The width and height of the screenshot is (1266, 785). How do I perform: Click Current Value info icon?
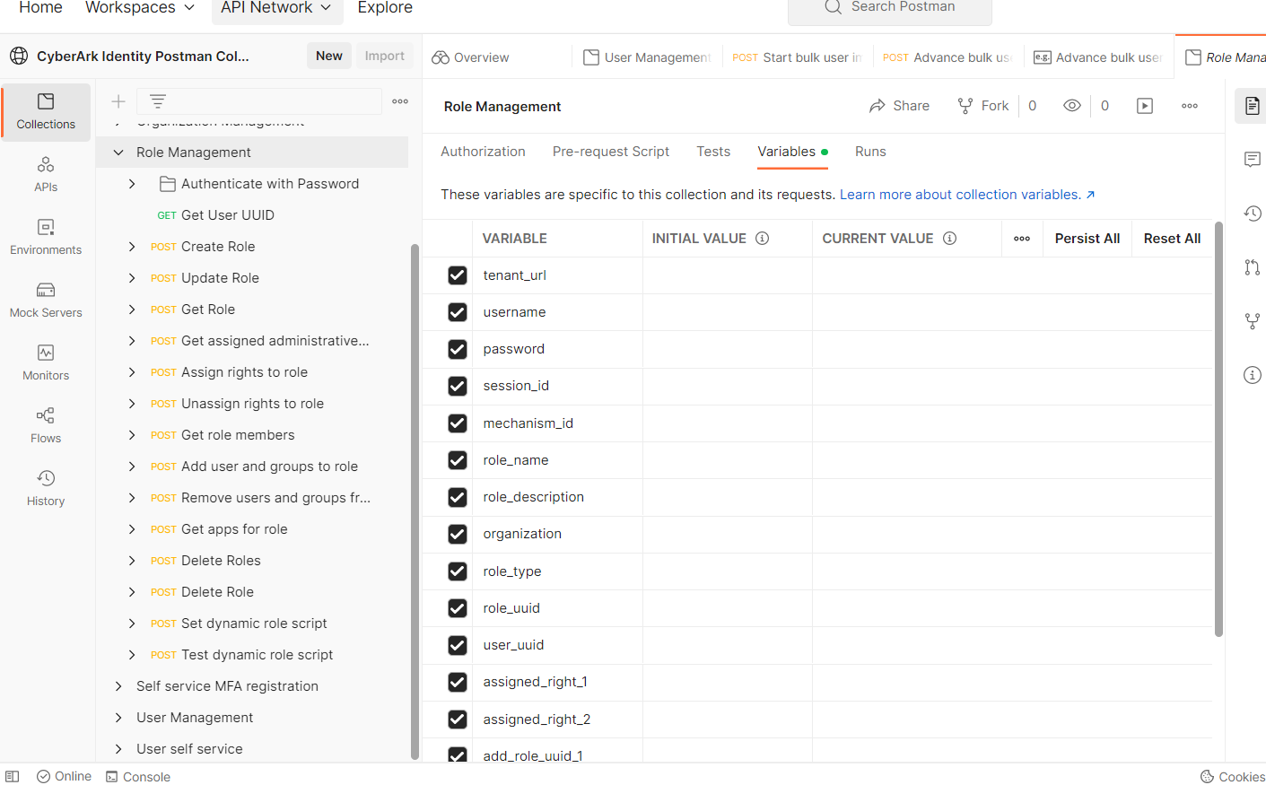pos(949,239)
